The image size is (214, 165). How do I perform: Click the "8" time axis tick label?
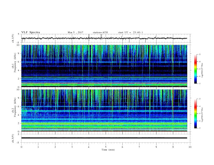156,147
